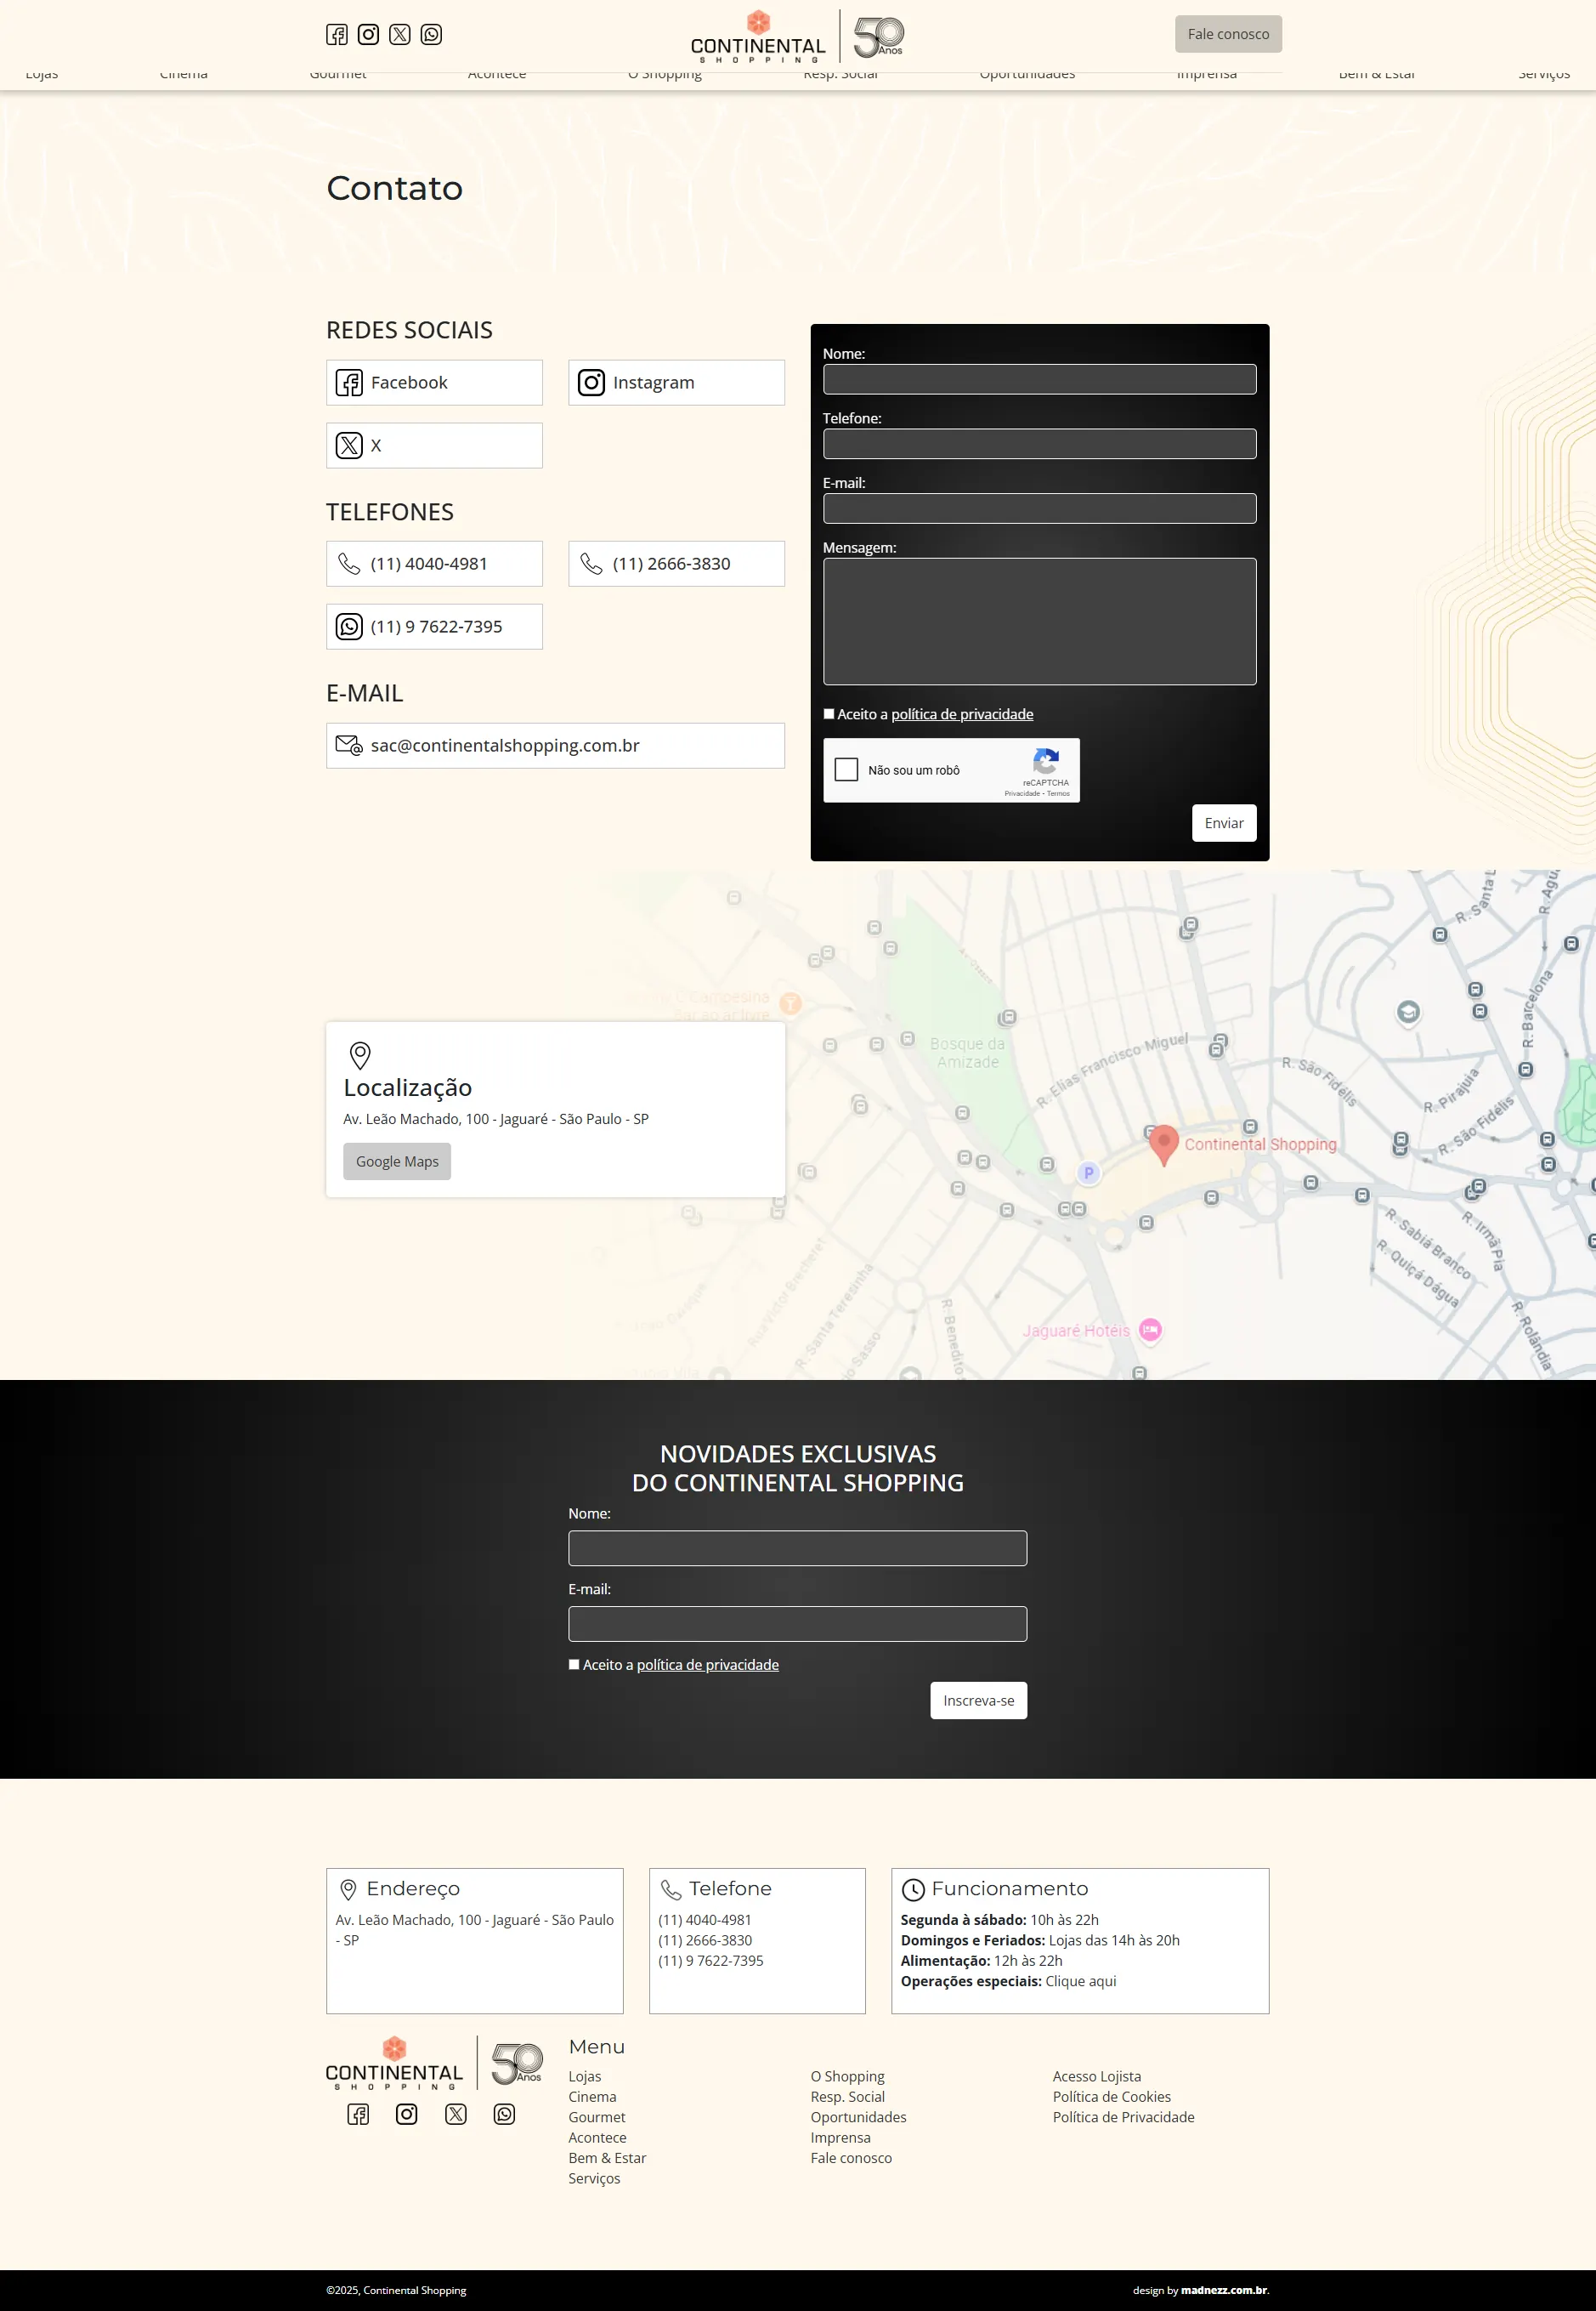Check the contact form privacy policy checkbox
The height and width of the screenshot is (2311, 1596).
tap(829, 713)
